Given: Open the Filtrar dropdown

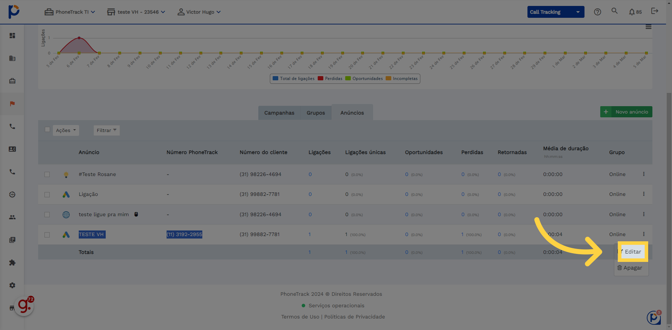Looking at the screenshot, I should [106, 130].
